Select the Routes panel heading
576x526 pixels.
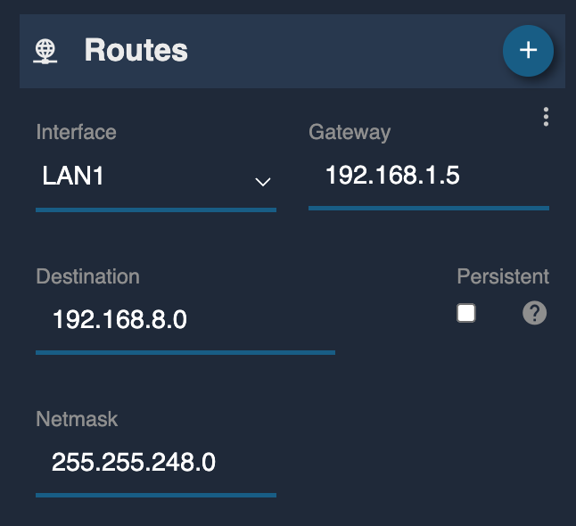click(x=136, y=50)
